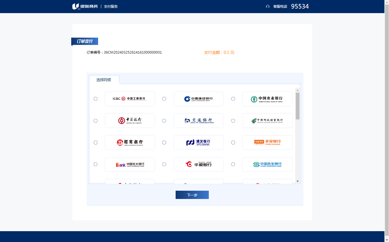Choose the Postal Savings Bank logo card
The width and height of the screenshot is (389, 242).
267,121
